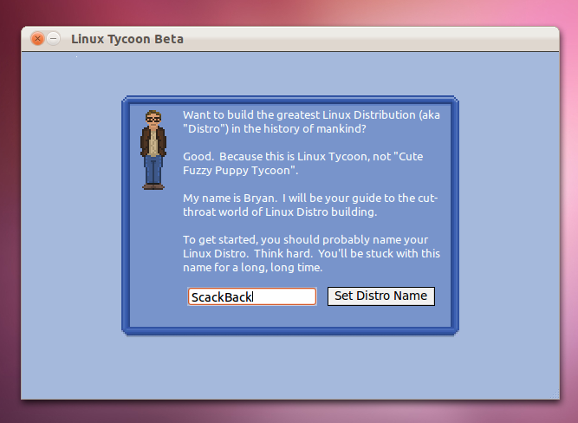Close the Linux Tycoon Beta window
This screenshot has height=423, width=578.
click(x=37, y=38)
